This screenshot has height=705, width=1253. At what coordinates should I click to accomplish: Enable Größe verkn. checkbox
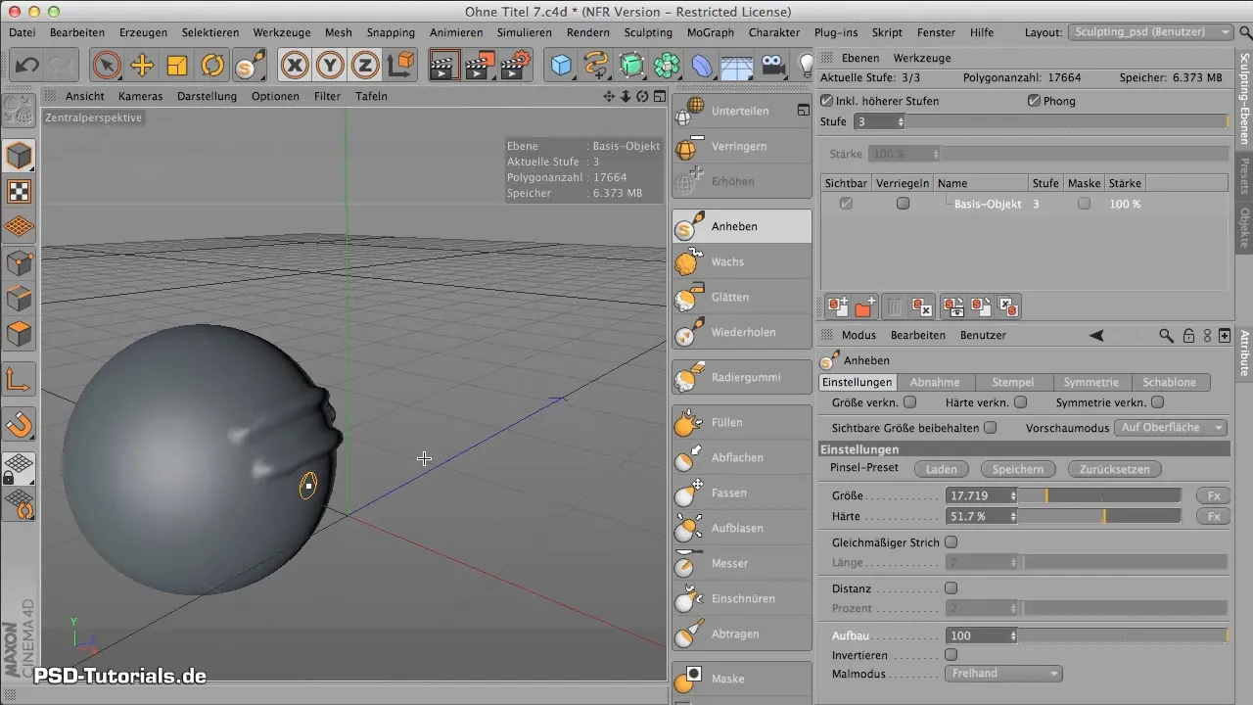[x=910, y=402]
